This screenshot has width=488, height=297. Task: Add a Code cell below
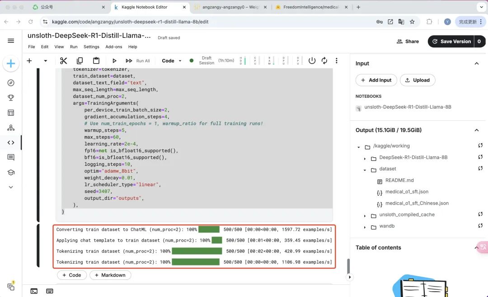[72, 275]
